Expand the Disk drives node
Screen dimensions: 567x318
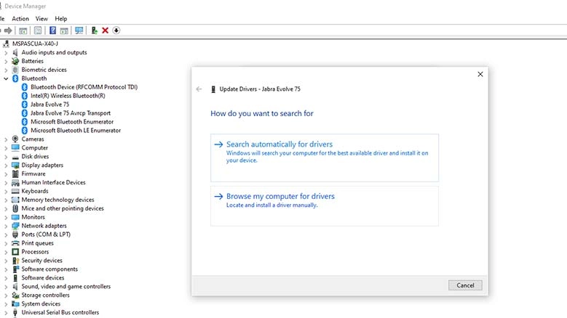6,157
